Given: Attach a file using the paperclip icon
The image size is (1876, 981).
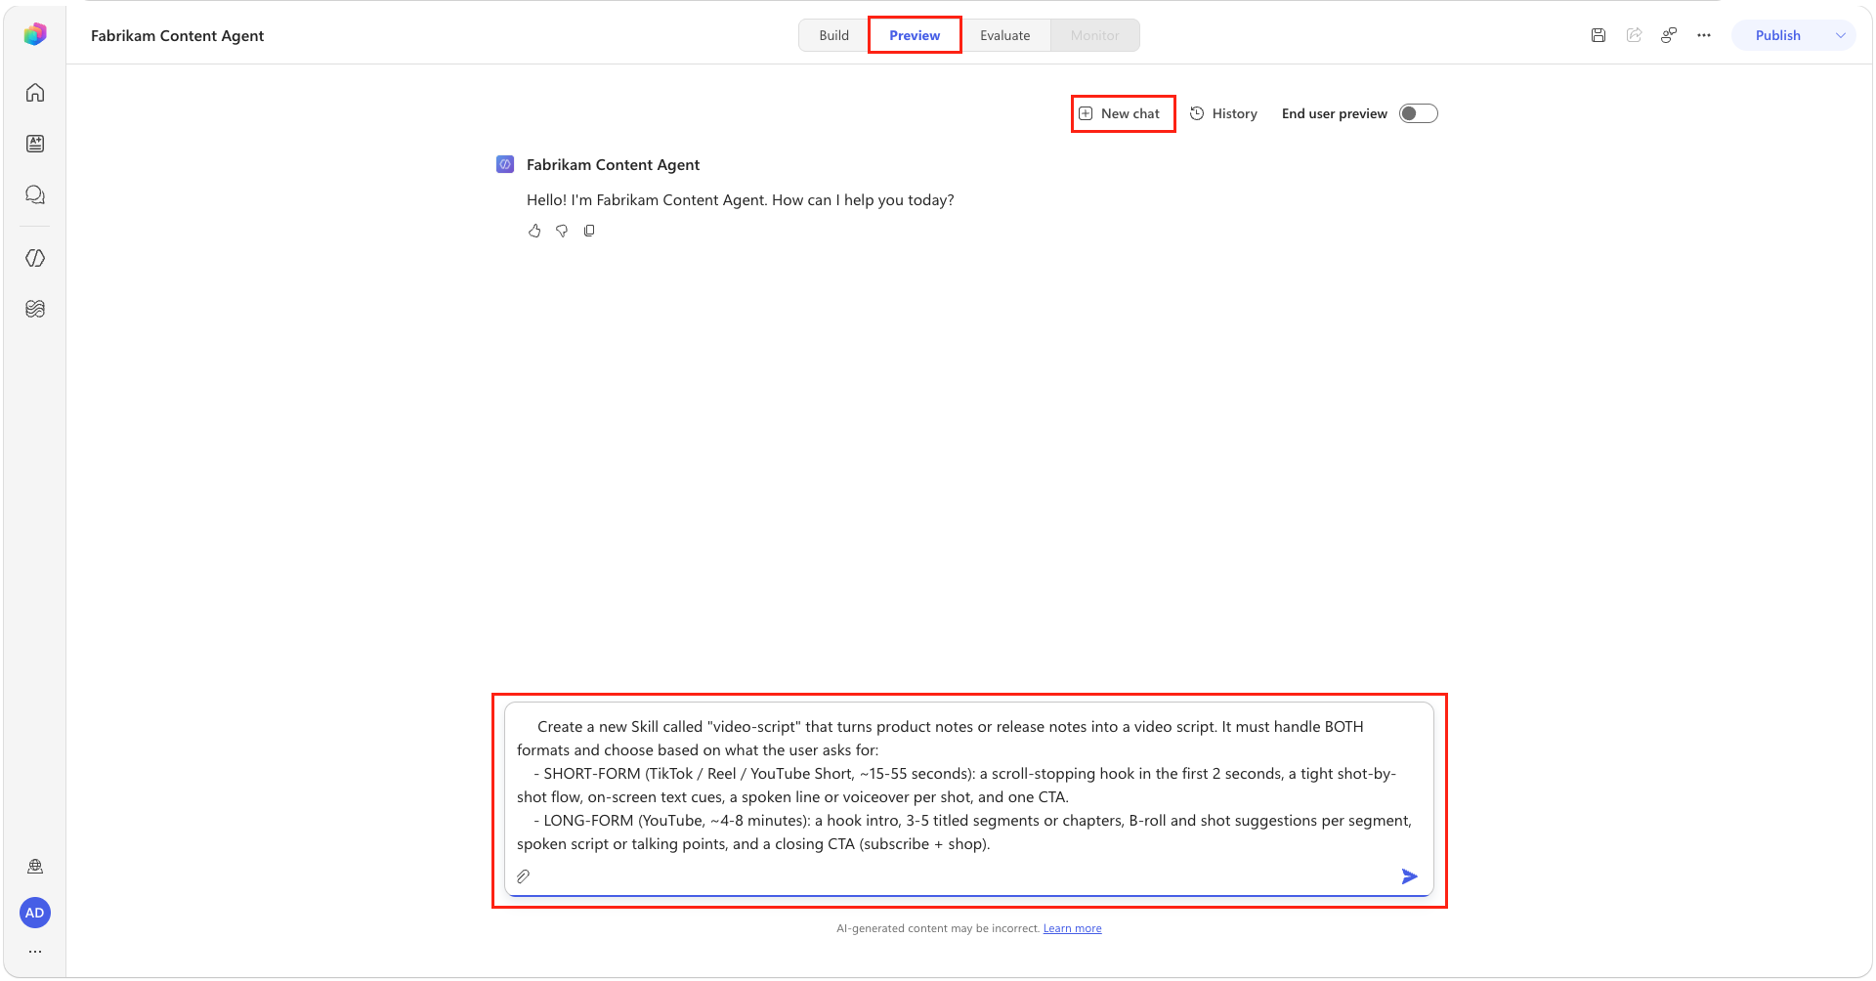Looking at the screenshot, I should (x=524, y=876).
